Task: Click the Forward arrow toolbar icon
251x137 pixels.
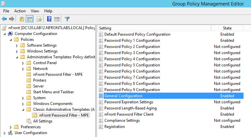Action: (12, 19)
